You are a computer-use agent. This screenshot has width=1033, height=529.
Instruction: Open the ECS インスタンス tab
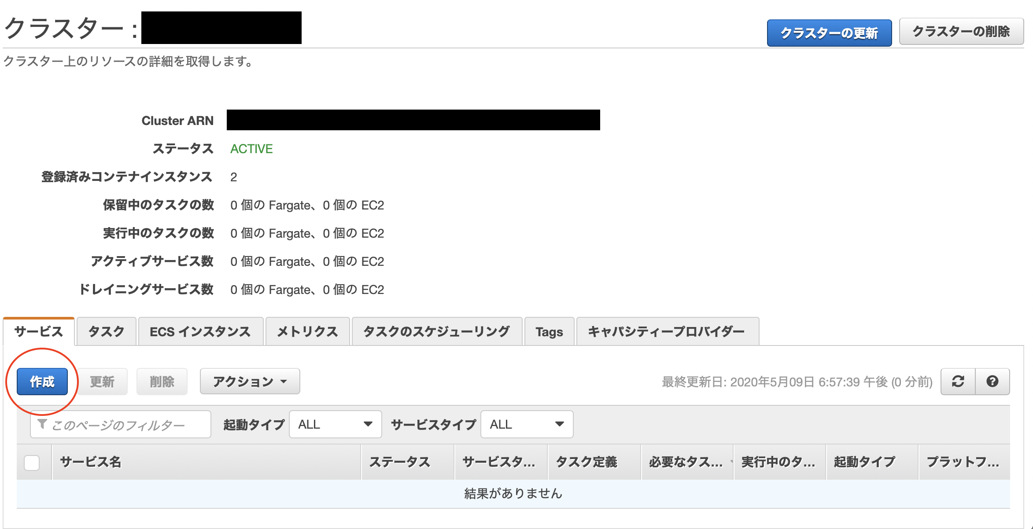pyautogui.click(x=200, y=331)
